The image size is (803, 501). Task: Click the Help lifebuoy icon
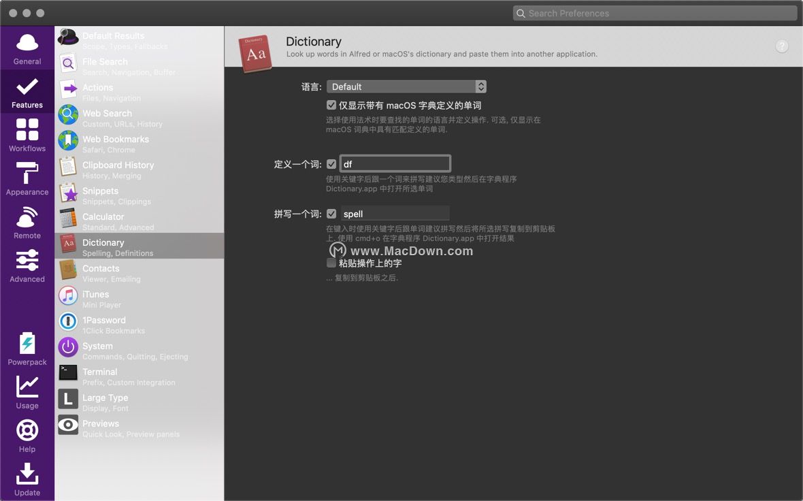pos(27,430)
